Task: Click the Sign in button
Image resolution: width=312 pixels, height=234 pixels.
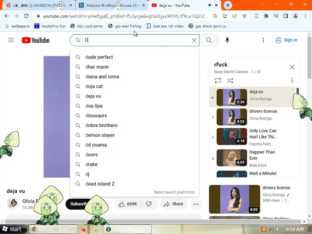Action: coord(287,40)
